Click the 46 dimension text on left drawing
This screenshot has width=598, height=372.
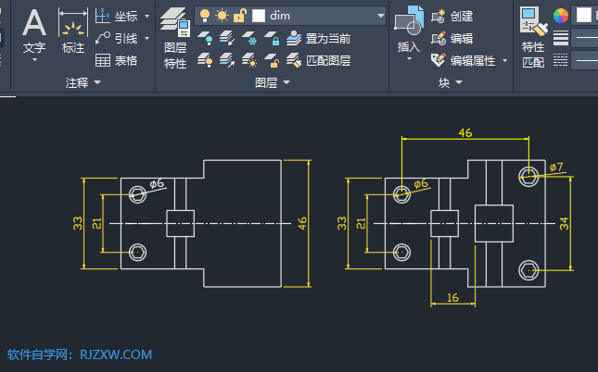(302, 223)
